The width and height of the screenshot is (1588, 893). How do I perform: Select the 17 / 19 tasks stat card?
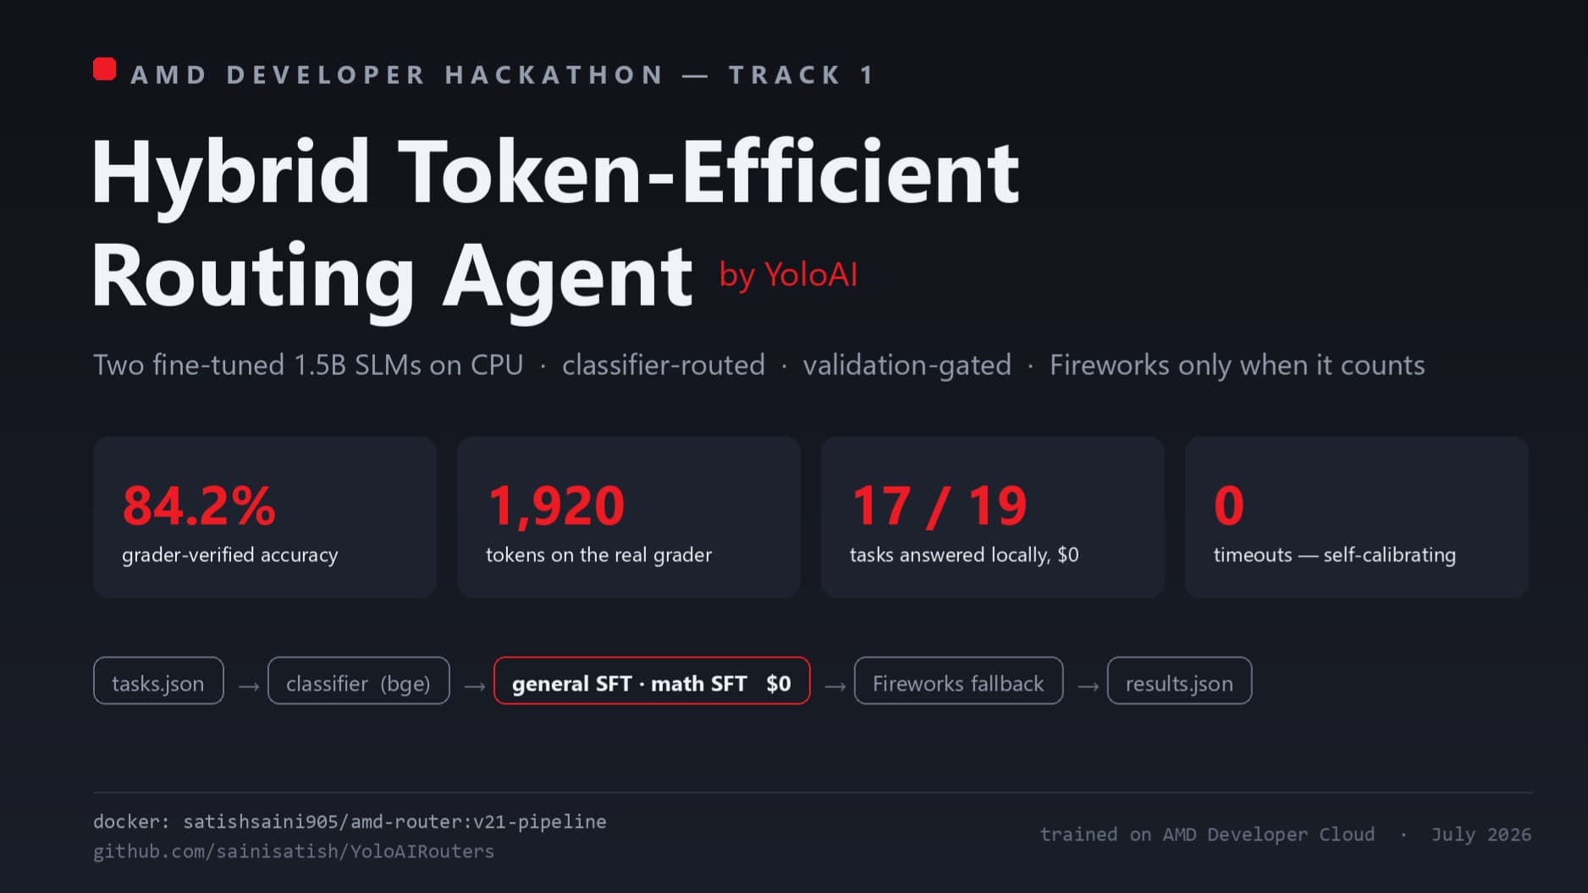point(993,517)
